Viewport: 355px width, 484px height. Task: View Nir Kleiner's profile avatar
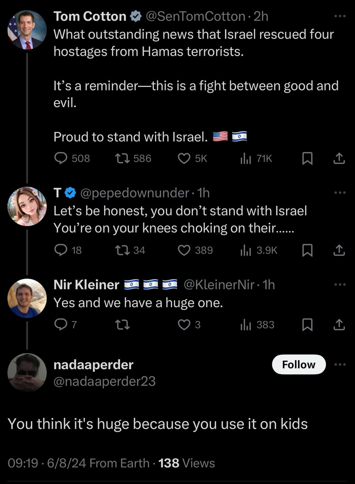coord(27,298)
